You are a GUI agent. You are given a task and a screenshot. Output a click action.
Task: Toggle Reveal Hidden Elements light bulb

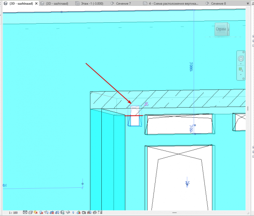click(73, 213)
